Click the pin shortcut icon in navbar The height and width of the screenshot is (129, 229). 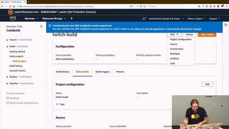[x=72, y=18]
